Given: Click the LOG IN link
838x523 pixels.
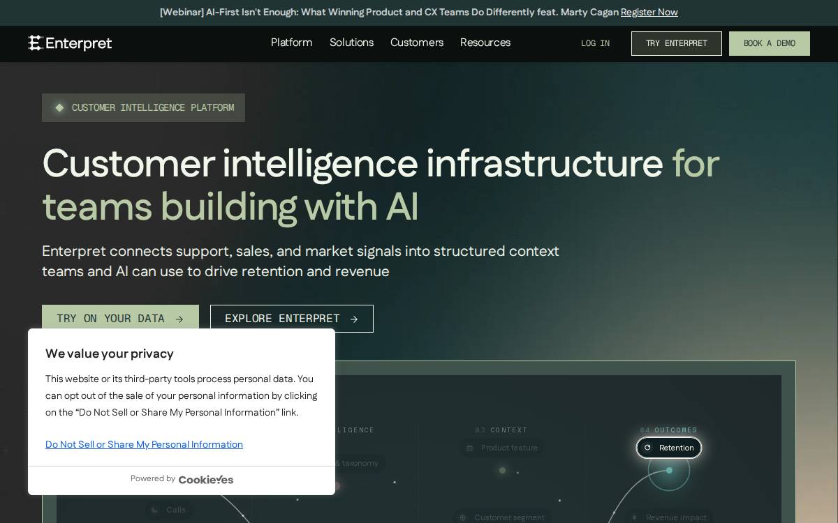Looking at the screenshot, I should pos(595,43).
